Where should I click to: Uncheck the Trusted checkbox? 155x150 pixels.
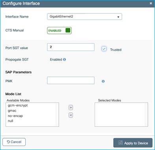104,49
